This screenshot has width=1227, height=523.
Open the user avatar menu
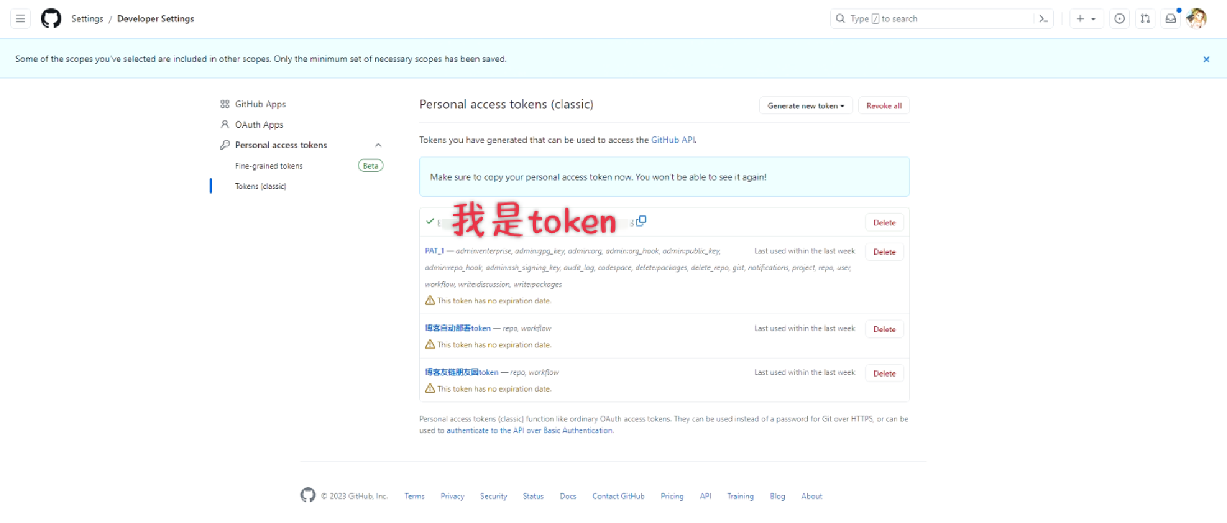[x=1196, y=19]
